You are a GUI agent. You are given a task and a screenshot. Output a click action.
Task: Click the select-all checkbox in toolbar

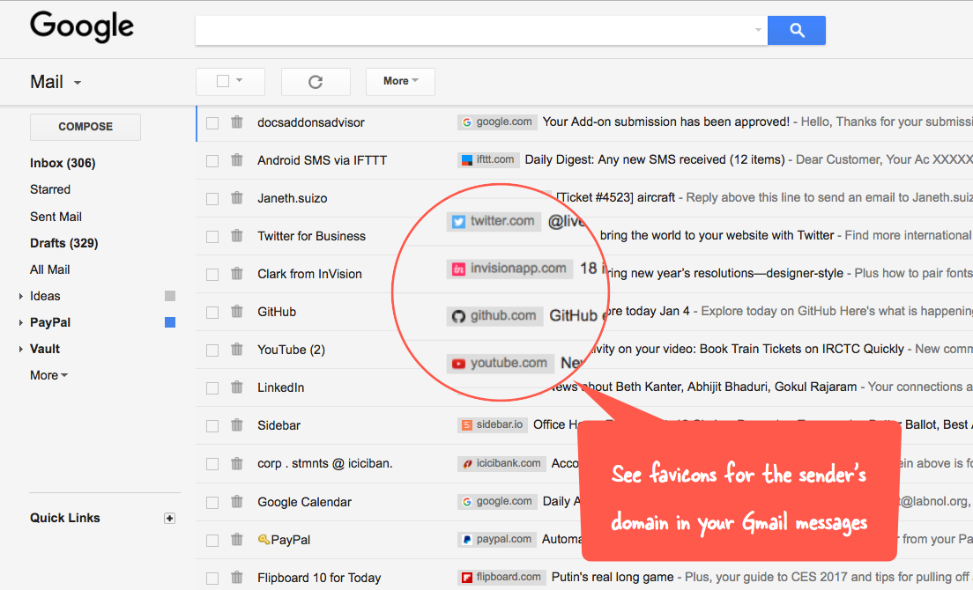click(223, 81)
